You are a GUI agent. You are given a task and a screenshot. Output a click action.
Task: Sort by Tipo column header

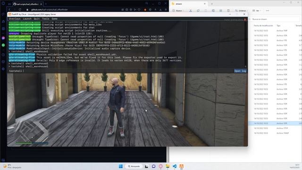click(278, 25)
